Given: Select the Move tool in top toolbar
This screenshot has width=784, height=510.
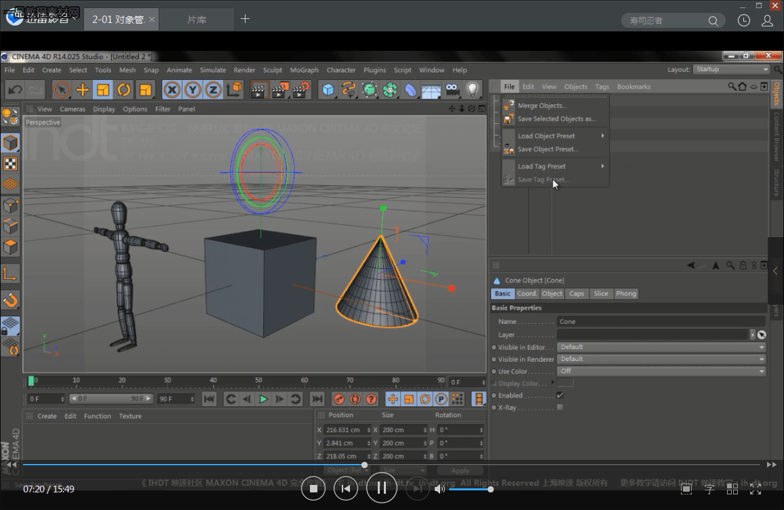Looking at the screenshot, I should click(x=82, y=90).
